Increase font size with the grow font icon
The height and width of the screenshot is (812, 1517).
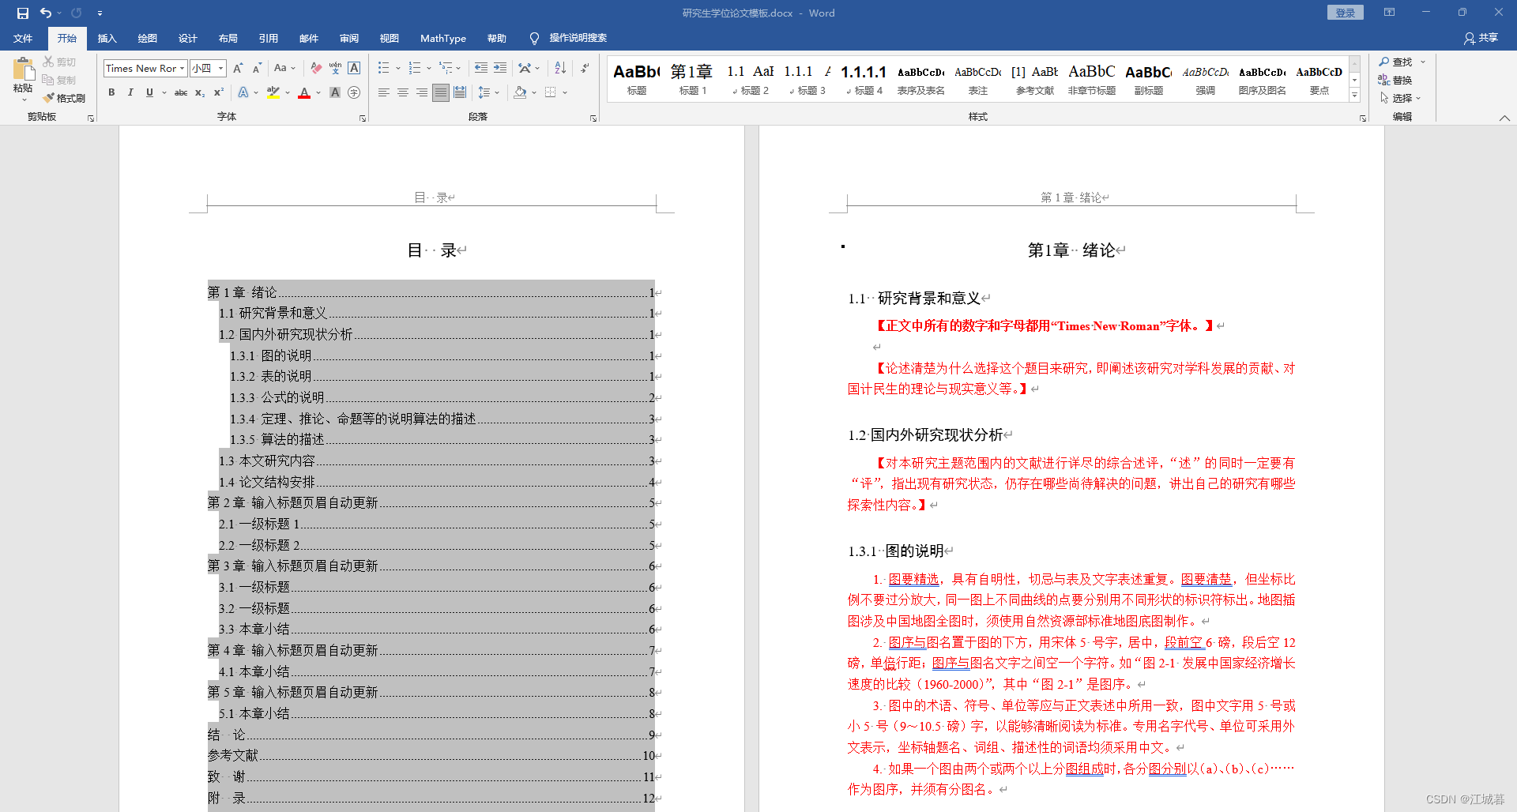tap(238, 69)
